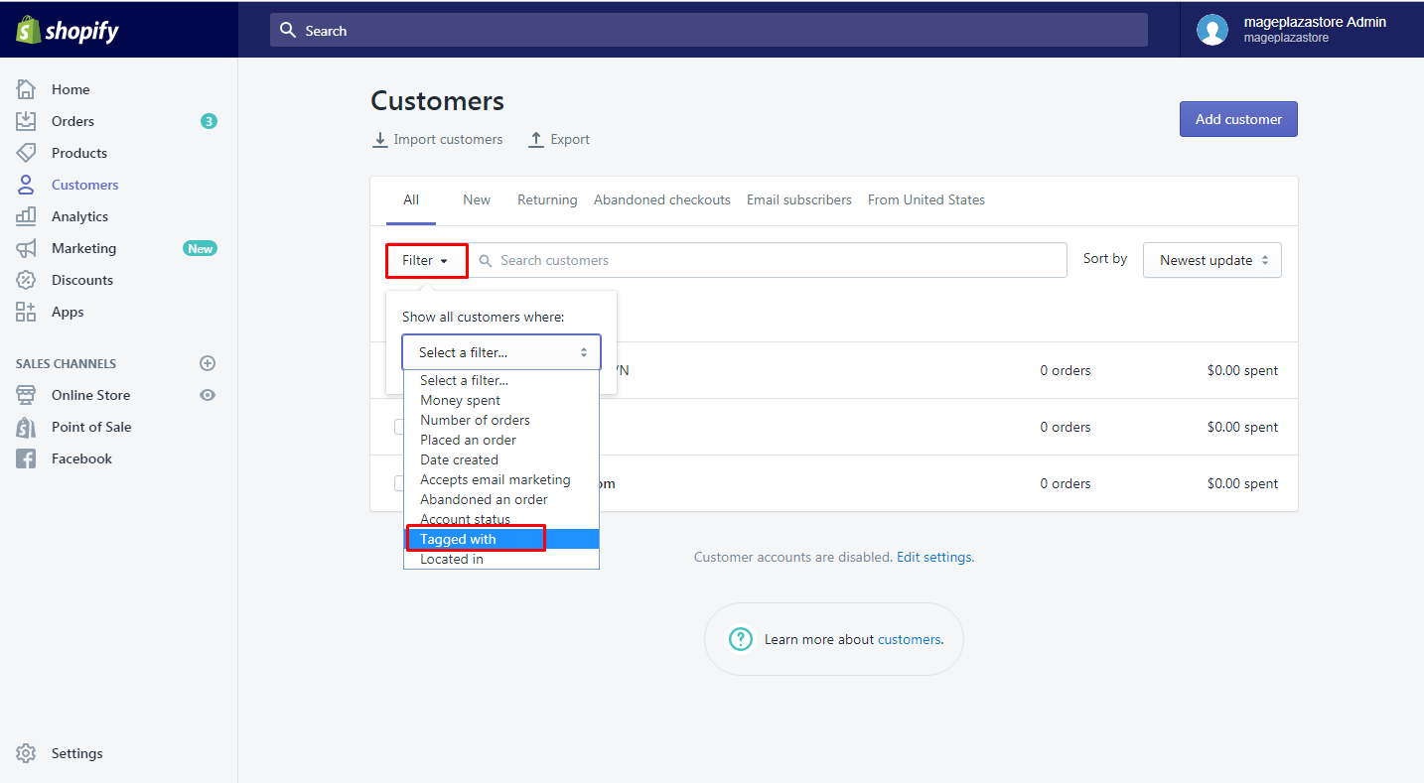Viewport: 1424px width, 783px height.
Task: Switch to the Returning tab
Action: tap(547, 200)
